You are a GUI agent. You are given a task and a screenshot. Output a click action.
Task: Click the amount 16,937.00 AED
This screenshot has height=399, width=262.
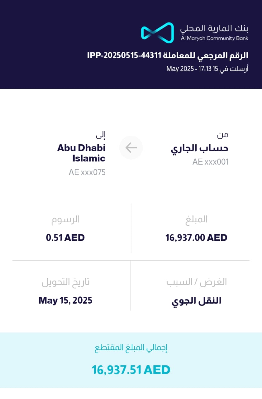196,238
